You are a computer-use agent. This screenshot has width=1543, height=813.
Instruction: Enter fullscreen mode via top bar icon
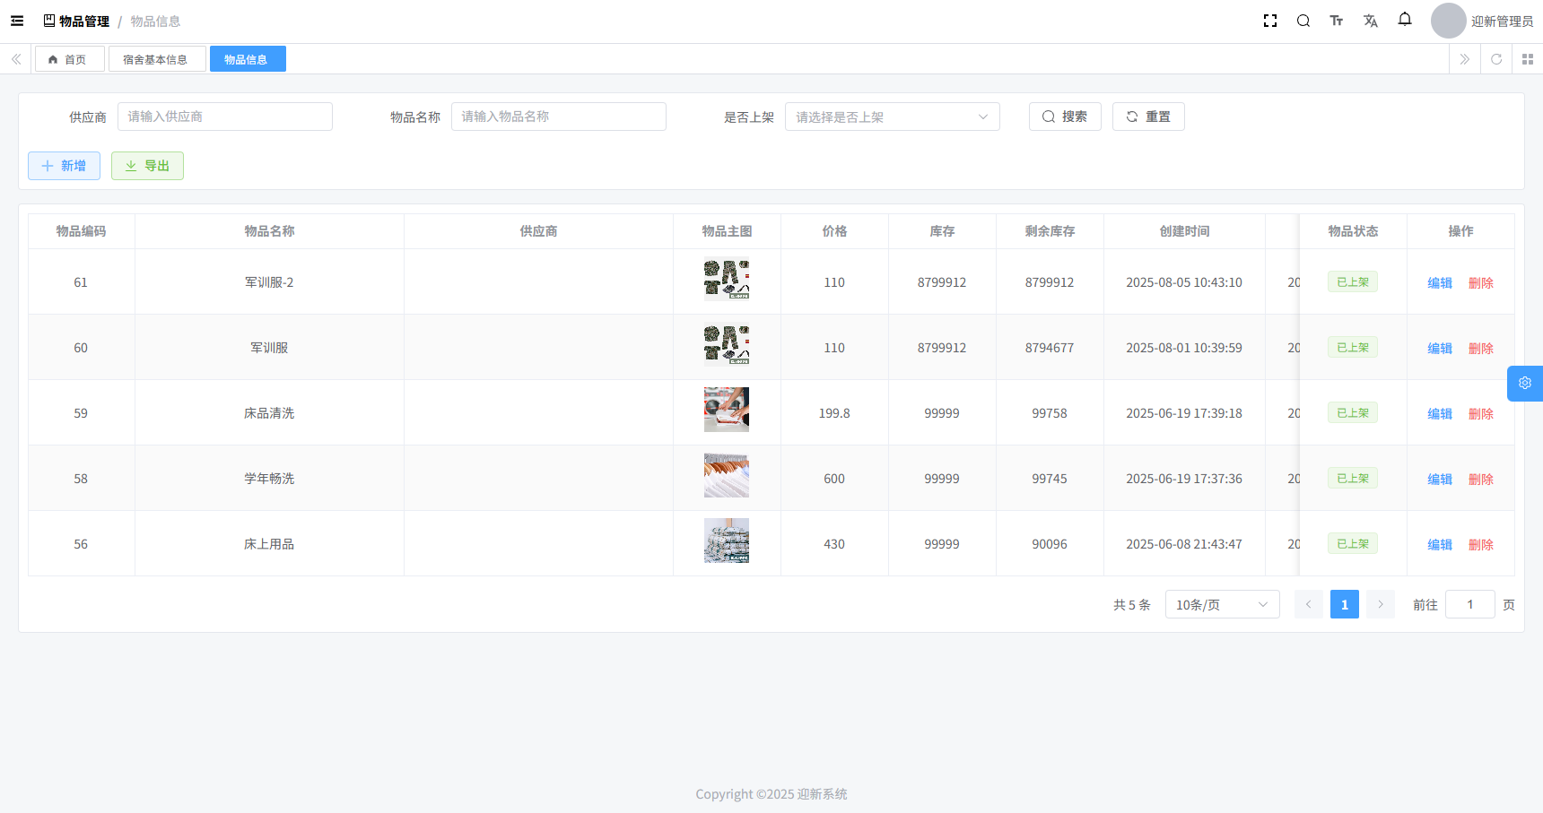tap(1269, 21)
